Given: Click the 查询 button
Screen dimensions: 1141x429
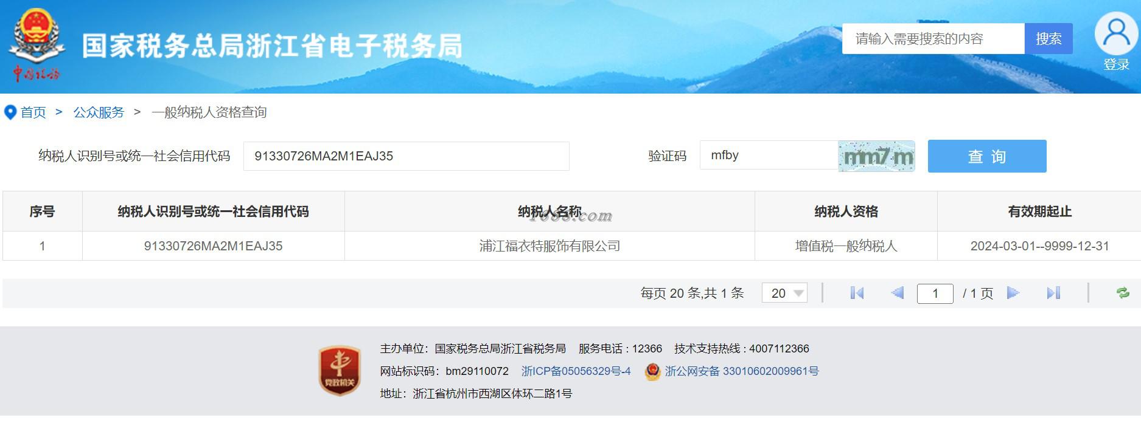Looking at the screenshot, I should 987,156.
